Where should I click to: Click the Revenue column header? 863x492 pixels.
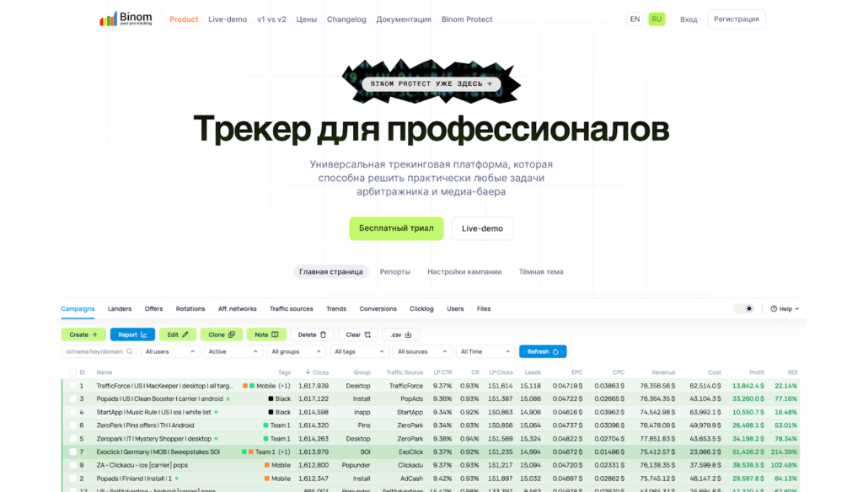(663, 372)
